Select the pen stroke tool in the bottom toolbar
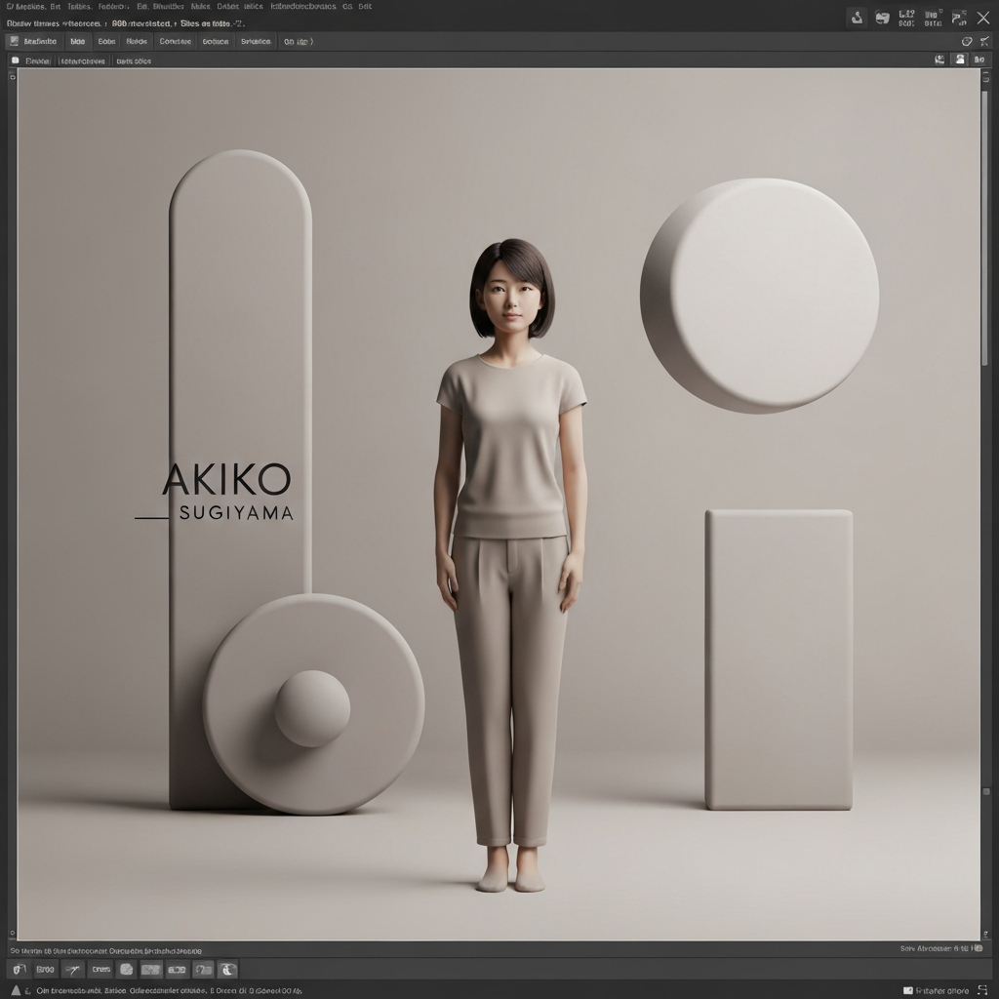Screen dimensions: 999x999 click(x=72, y=969)
